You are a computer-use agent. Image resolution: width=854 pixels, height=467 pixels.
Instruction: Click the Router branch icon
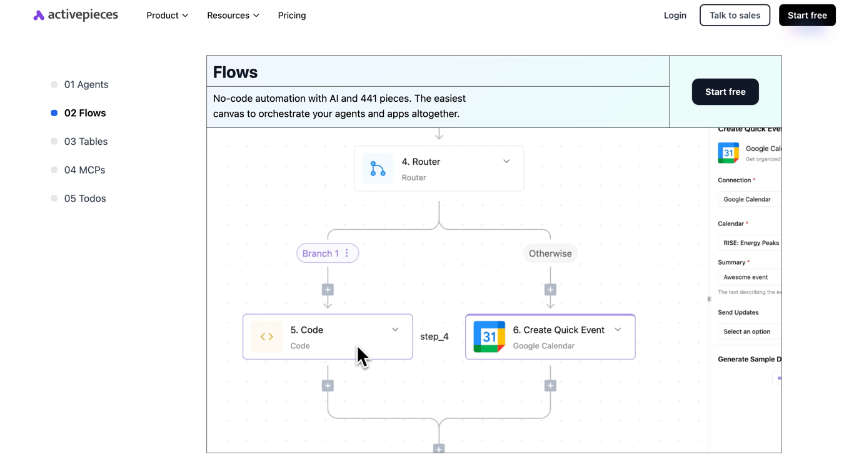[378, 169]
